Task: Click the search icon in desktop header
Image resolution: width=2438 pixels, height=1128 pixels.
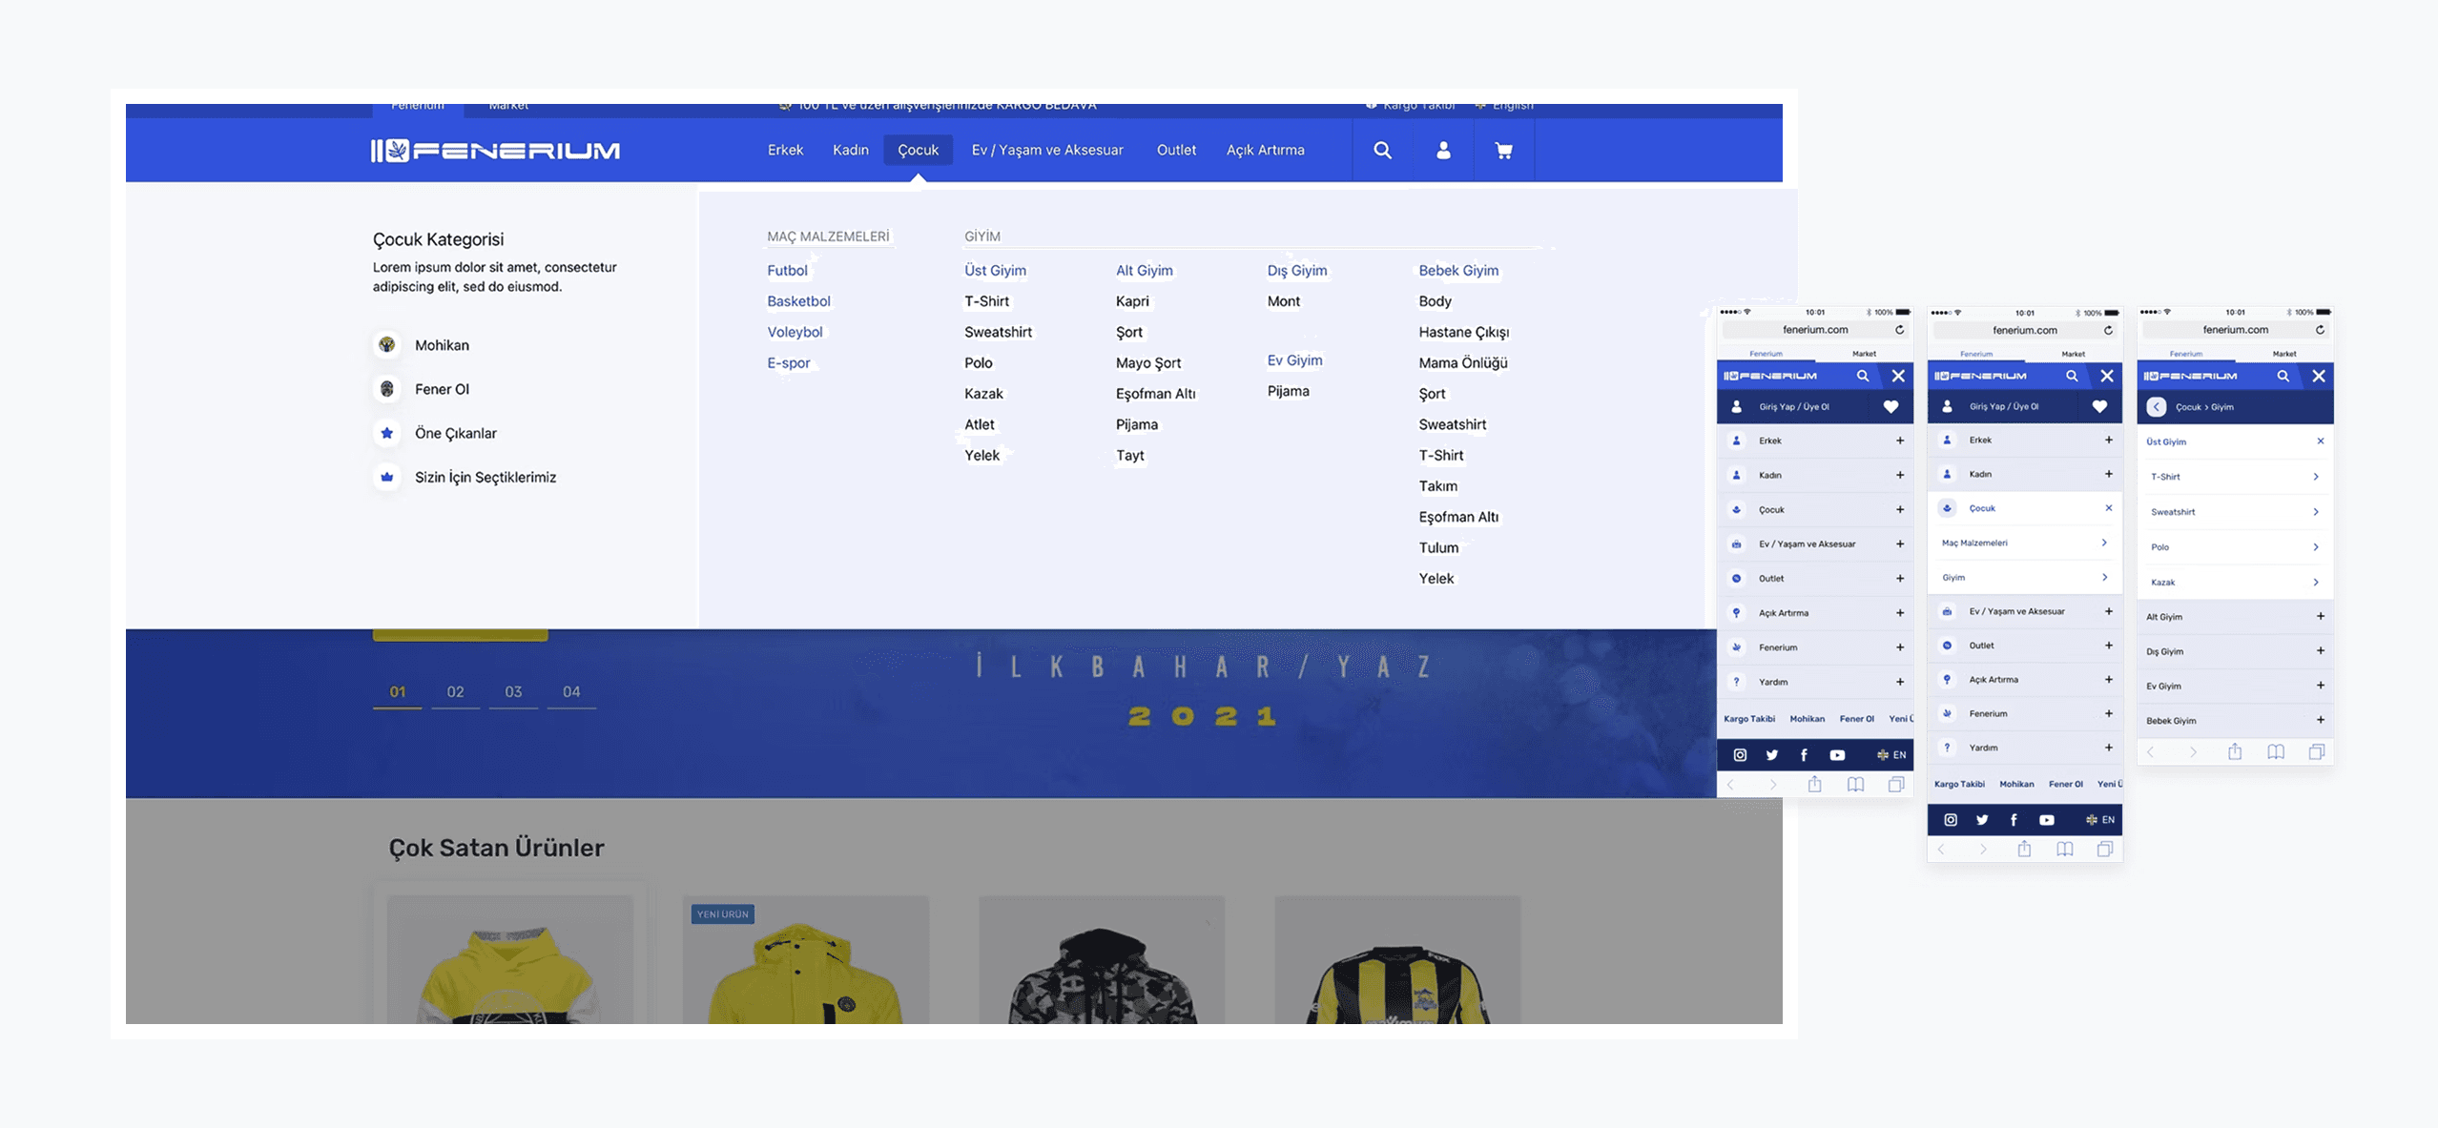Action: point(1382,150)
